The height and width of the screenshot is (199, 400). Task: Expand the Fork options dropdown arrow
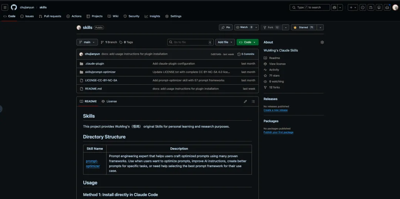[286, 27]
